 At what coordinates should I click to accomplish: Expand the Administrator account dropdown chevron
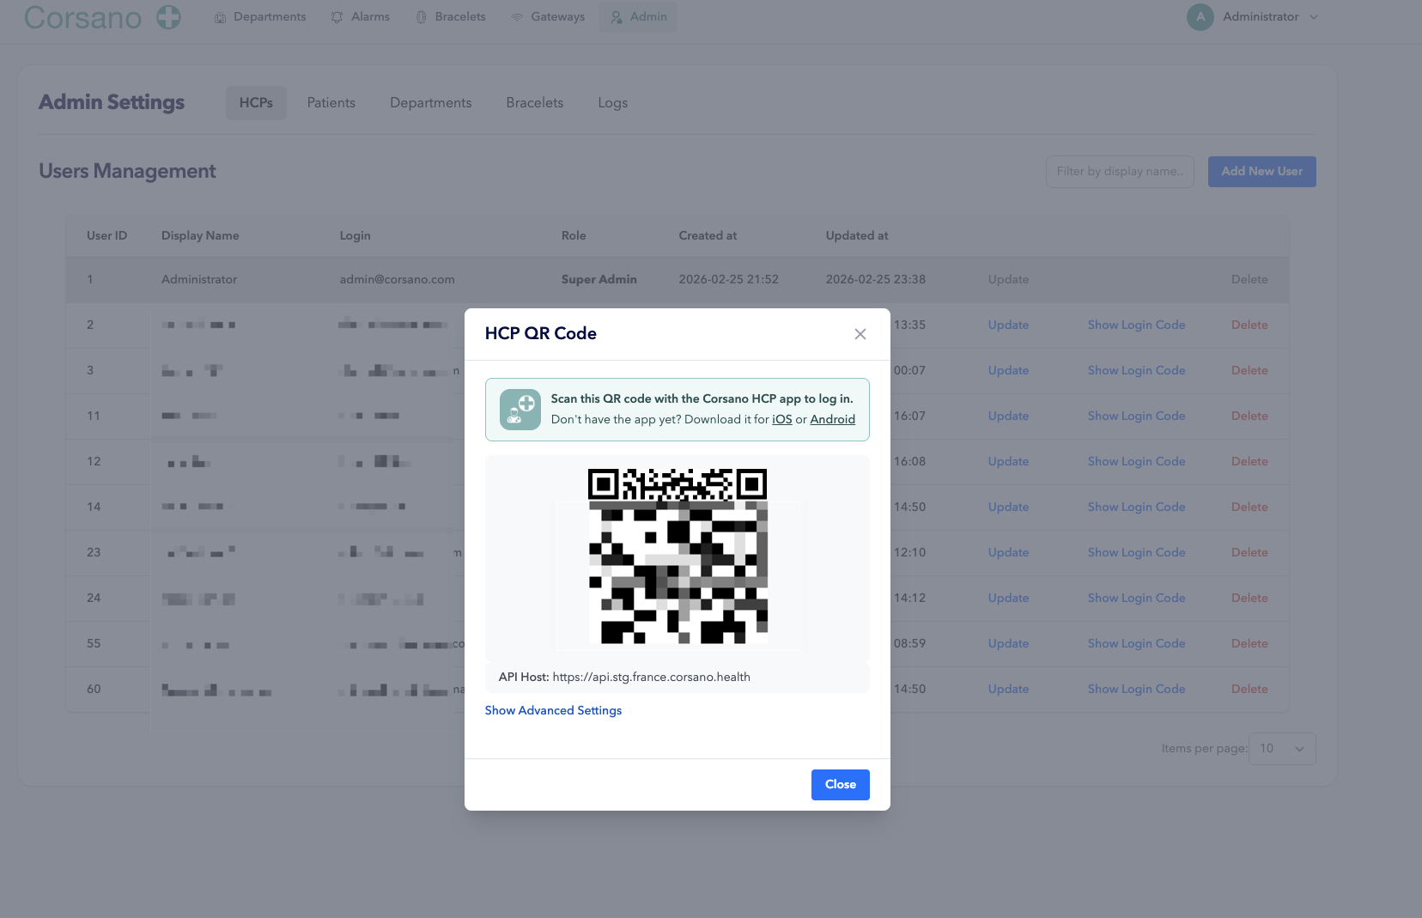[x=1314, y=17]
